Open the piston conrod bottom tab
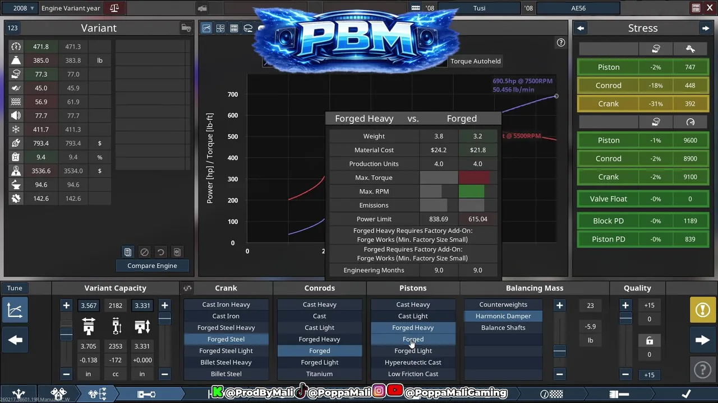 (x=146, y=394)
